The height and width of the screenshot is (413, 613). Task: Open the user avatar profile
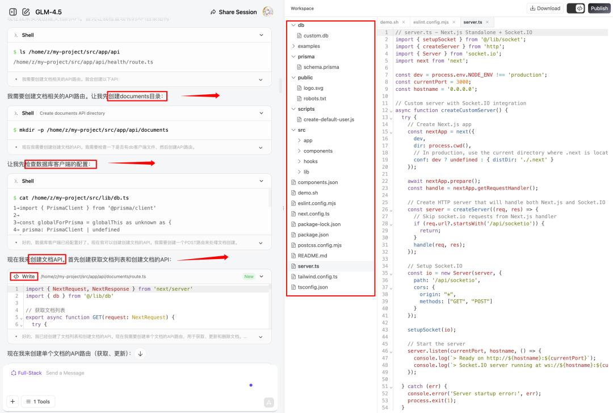coord(268,12)
